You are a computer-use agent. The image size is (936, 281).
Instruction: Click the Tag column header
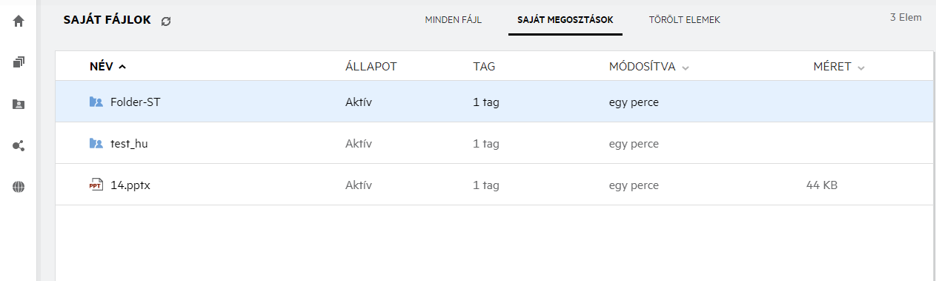(484, 67)
